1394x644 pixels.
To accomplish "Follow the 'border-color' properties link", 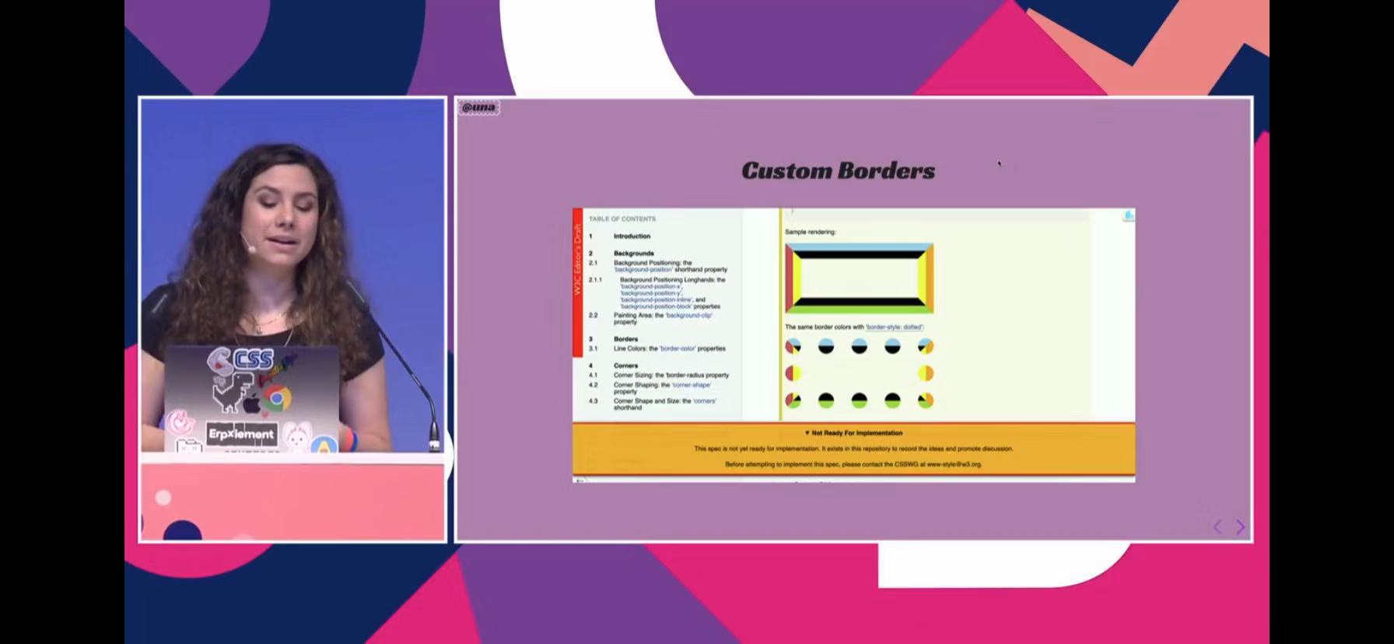I will click(x=678, y=348).
